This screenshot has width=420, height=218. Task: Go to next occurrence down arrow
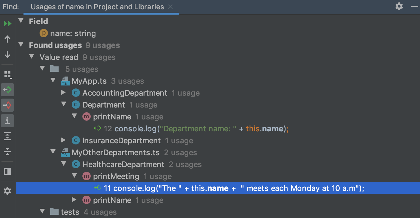7,54
